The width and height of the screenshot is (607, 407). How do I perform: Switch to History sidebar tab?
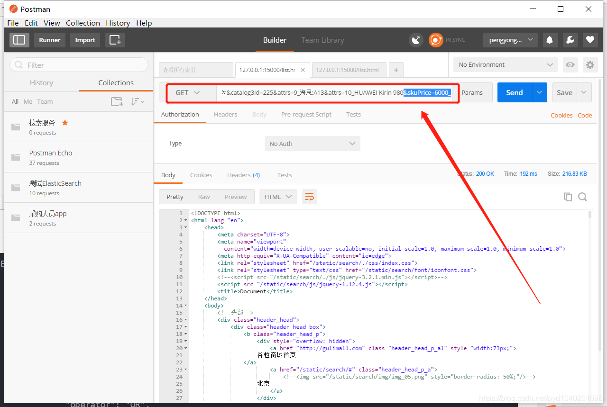[41, 82]
